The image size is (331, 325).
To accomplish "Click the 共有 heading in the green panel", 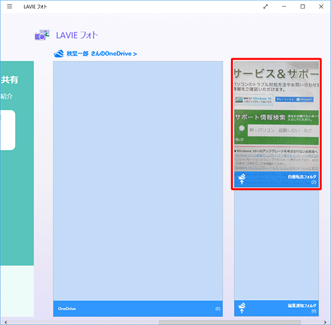I will 9,80.
